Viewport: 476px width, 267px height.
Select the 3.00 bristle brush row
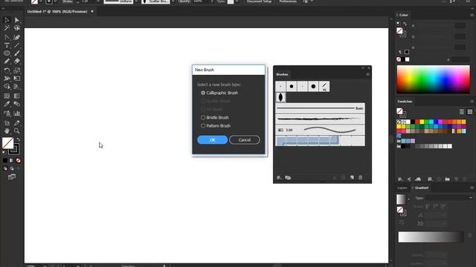click(320, 130)
